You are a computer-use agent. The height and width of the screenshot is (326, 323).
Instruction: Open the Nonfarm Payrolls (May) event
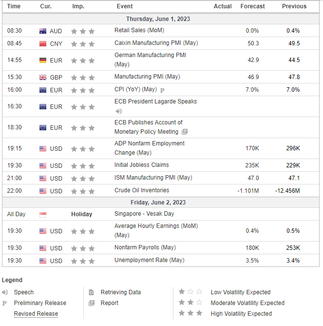[x=145, y=247]
